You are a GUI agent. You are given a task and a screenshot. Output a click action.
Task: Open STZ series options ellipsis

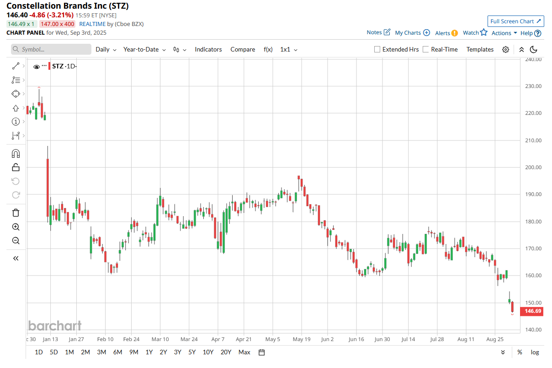coord(44,66)
